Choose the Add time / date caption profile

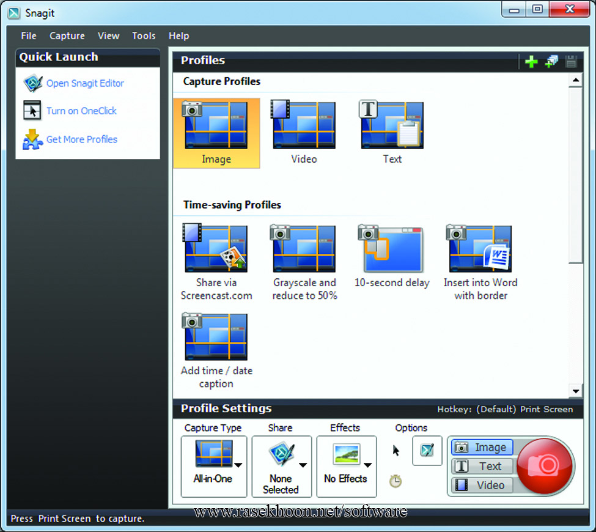216,336
